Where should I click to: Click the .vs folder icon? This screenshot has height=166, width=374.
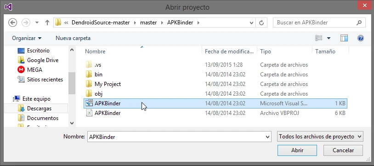tap(89, 64)
